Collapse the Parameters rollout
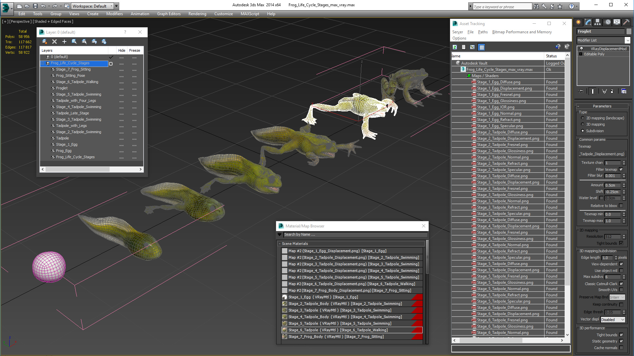Viewport: 634px width, 356px height. coord(602,106)
